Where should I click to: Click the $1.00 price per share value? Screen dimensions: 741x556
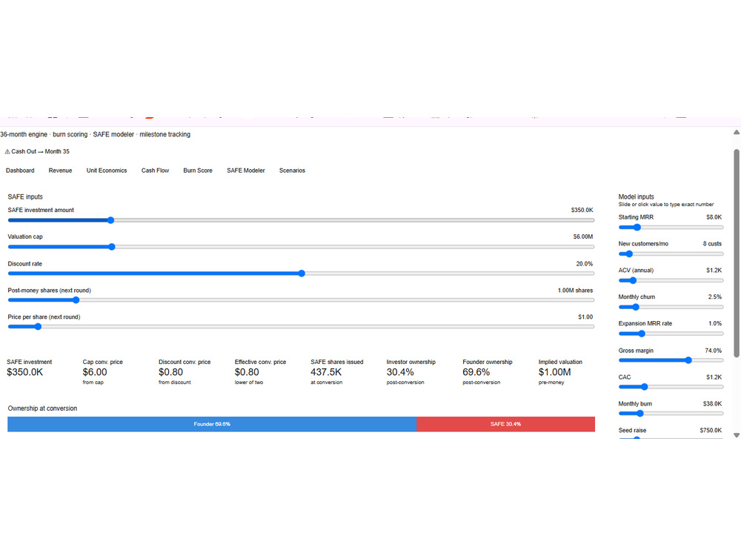[585, 317]
